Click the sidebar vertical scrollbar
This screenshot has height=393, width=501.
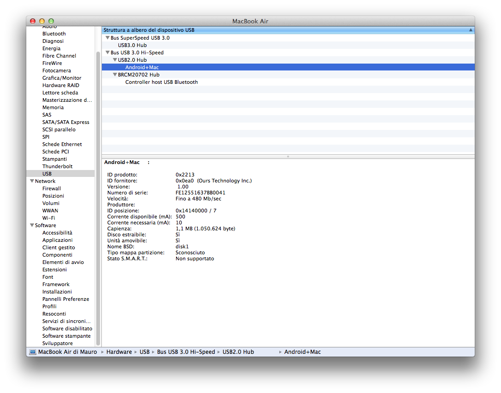tap(98, 198)
